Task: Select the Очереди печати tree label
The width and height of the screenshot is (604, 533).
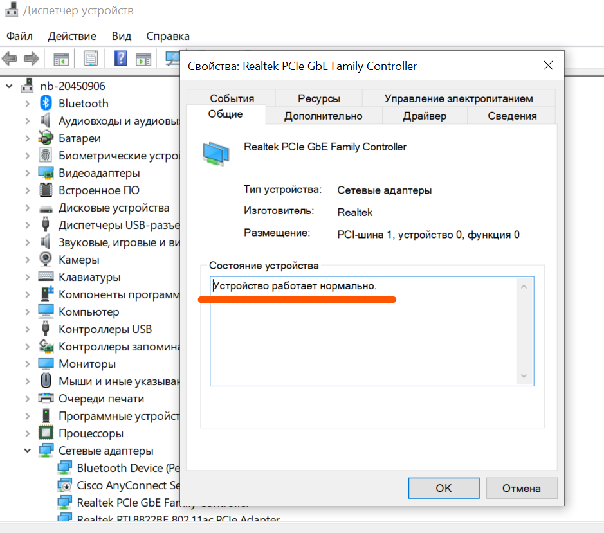Action: click(x=101, y=398)
